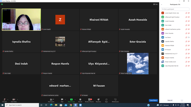Open the Chat icon

(62, 100)
